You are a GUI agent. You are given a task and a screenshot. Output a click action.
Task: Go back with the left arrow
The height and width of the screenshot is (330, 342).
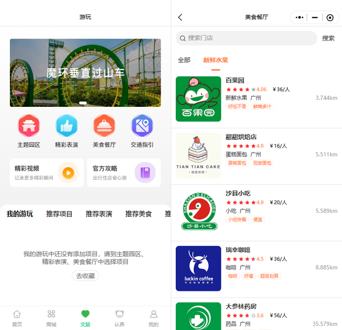pos(180,17)
